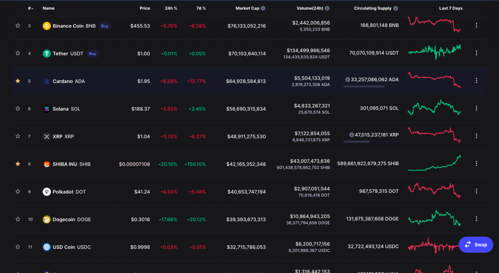Click the price $0.00007108
The width and height of the screenshot is (499, 273).
tap(134, 164)
